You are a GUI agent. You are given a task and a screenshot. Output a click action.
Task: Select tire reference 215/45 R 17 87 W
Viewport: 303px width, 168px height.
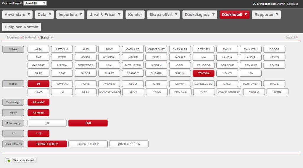pos(129,144)
